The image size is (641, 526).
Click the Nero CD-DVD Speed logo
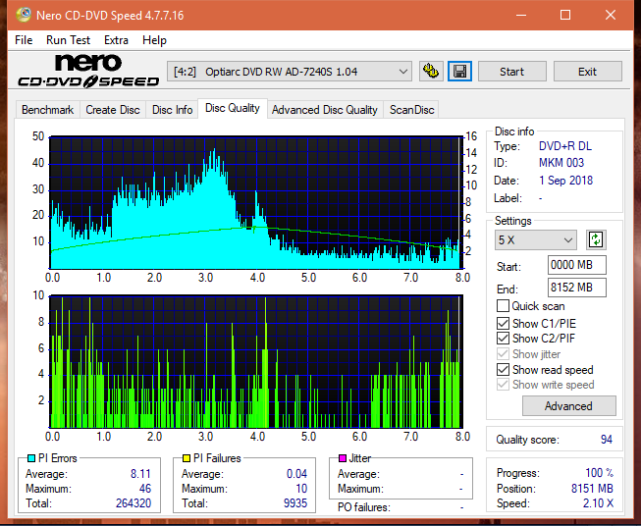coord(88,71)
